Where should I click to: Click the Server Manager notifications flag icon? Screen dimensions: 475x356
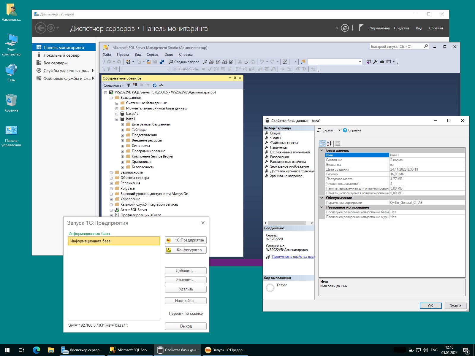coord(361,28)
